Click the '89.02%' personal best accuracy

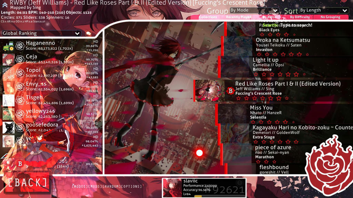coord(92,164)
